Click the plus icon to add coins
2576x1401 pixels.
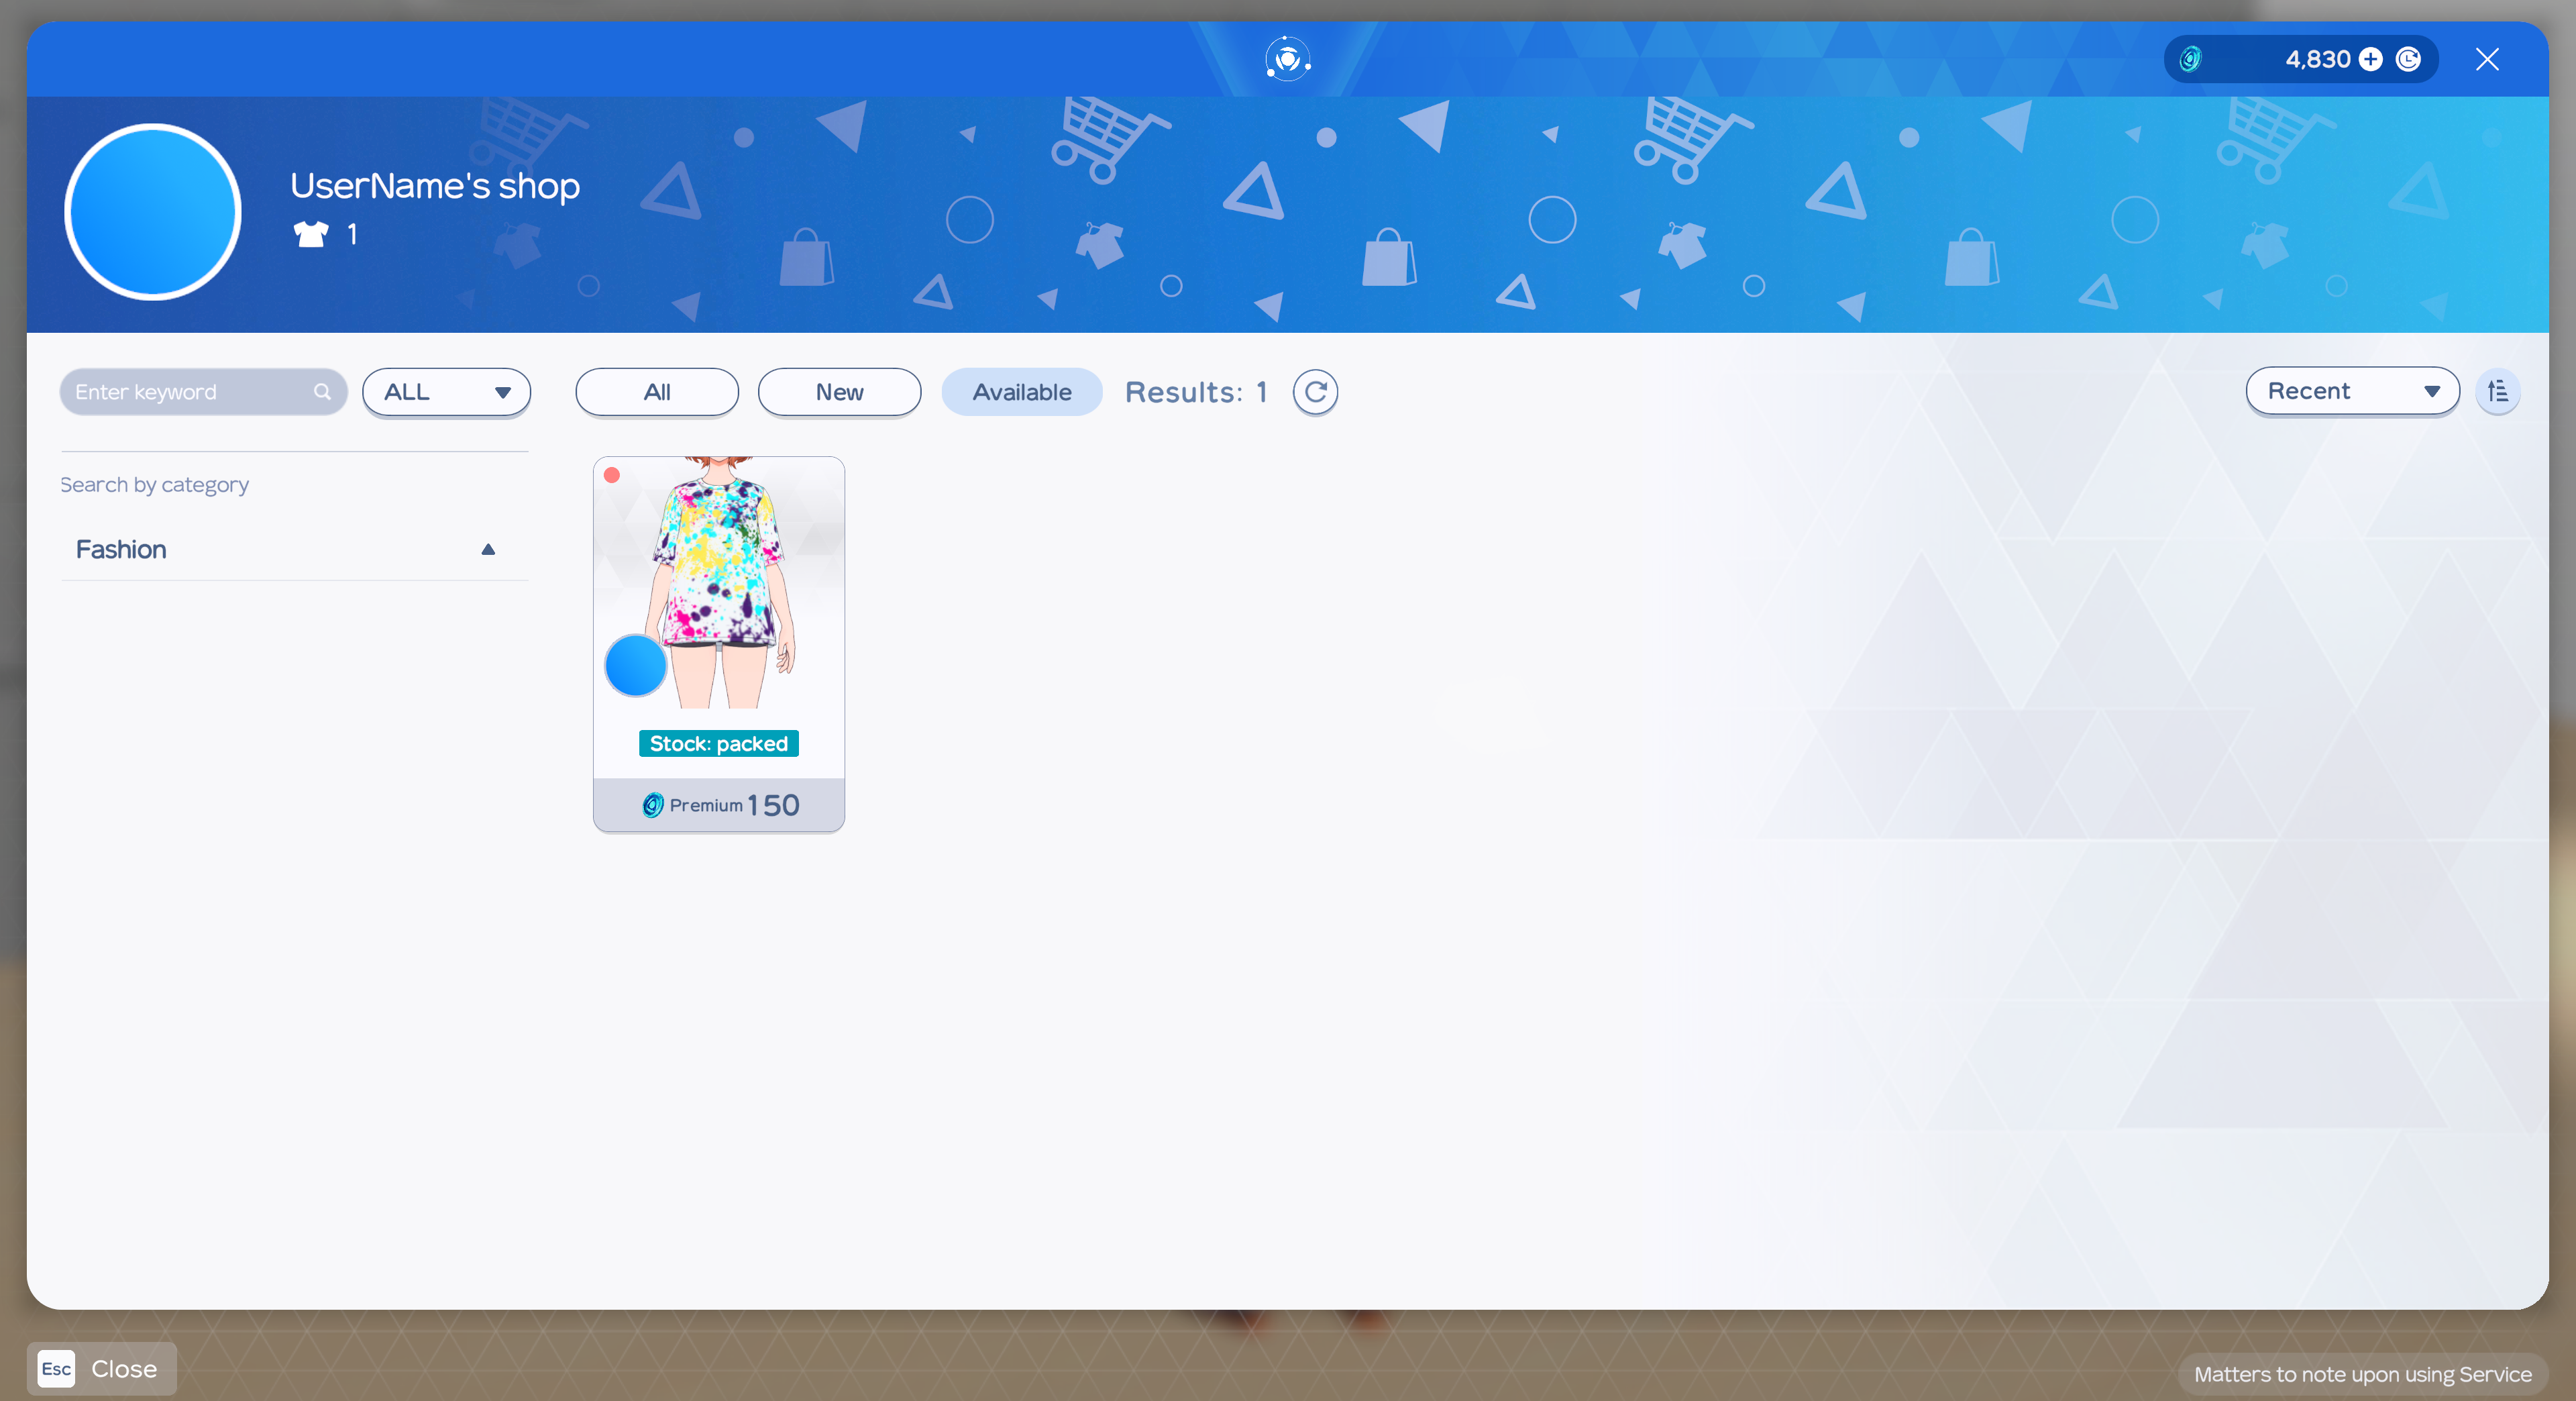pyautogui.click(x=2370, y=59)
